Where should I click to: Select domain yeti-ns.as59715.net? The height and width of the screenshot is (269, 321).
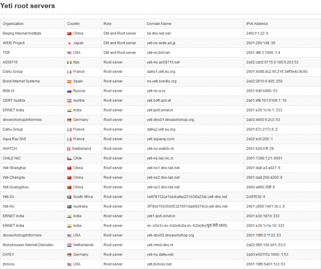pyautogui.click(x=163, y=62)
